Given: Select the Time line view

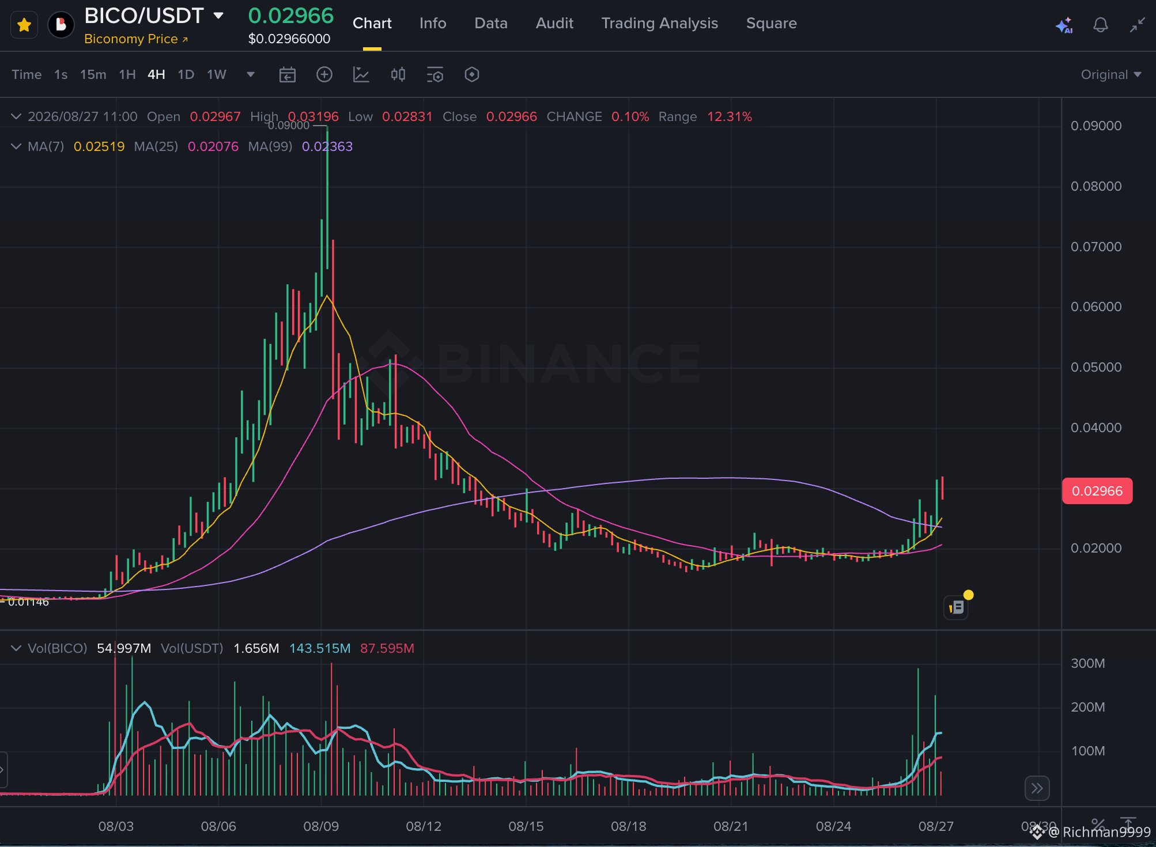Looking at the screenshot, I should coord(27,74).
